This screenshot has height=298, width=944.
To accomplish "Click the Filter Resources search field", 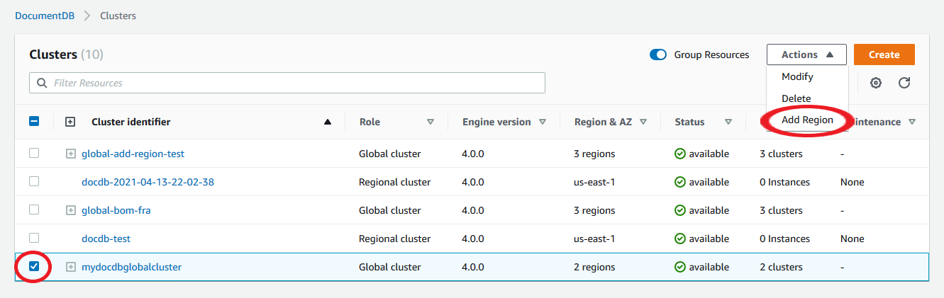I will pos(287,83).
